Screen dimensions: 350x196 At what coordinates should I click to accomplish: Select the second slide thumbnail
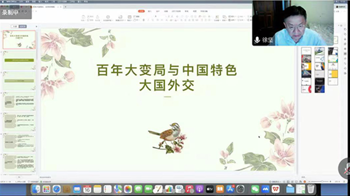[19, 60]
